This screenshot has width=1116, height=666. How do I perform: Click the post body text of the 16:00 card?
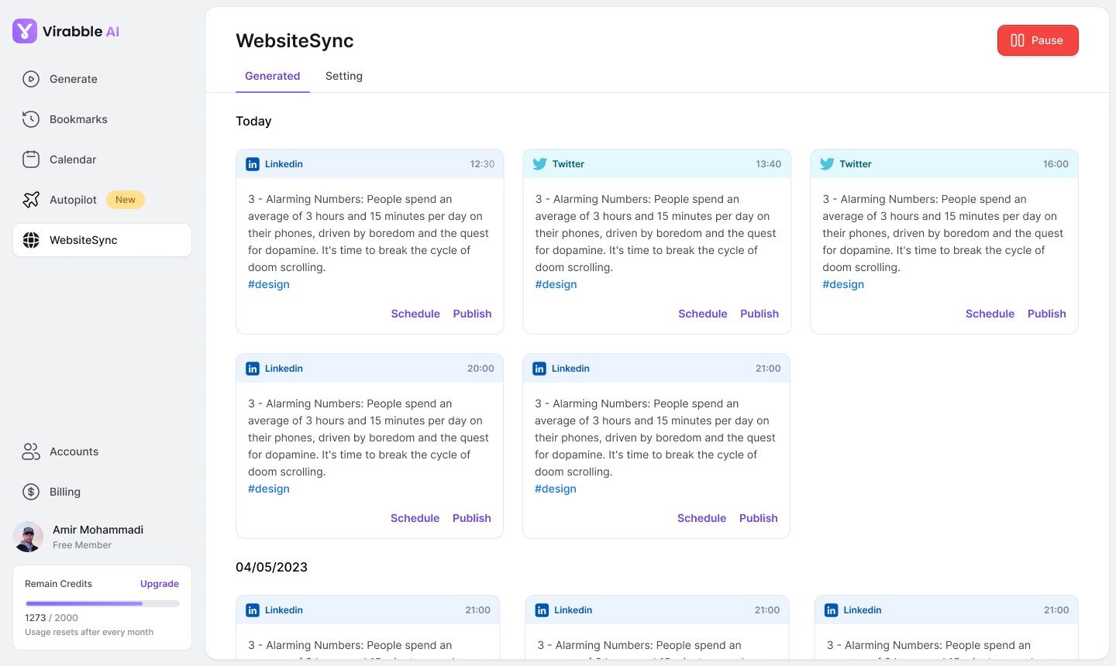pos(943,233)
